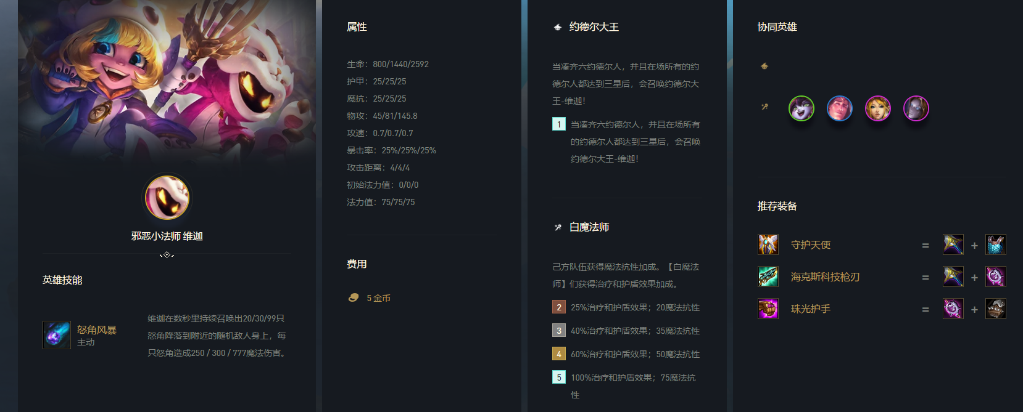Click the 40%治疗和护盾效果 bonus line
This screenshot has width=1023, height=412.
point(635,331)
